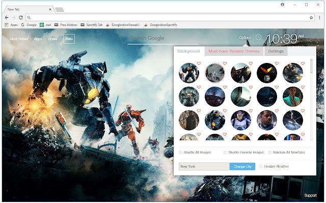Open the exel bookmark
Image resolution: width=326 pixels, height=203 pixels.
pos(45,25)
